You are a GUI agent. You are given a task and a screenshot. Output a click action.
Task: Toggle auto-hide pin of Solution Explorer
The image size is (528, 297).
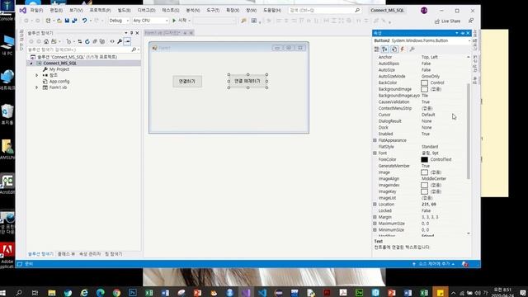(x=132, y=33)
